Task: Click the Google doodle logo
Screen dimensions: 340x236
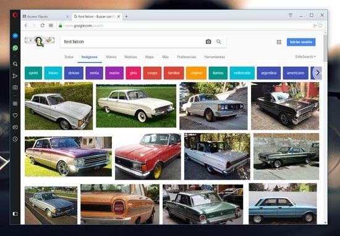Action: (x=40, y=41)
